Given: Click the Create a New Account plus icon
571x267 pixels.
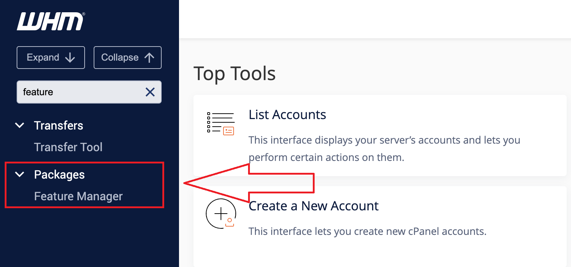Looking at the screenshot, I should coord(221,214).
